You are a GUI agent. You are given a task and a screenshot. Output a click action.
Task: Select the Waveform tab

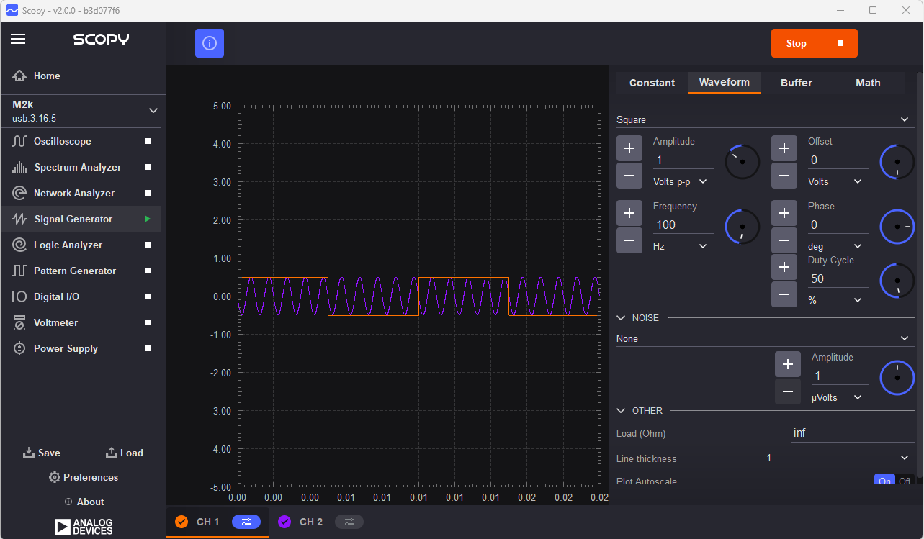click(725, 83)
